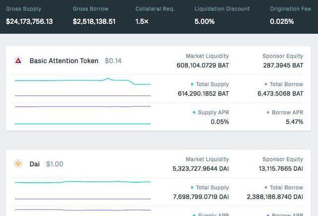Click Dai Sponsor Equity 13,115.7665 DAI
The image size is (318, 216).
coord(281,169)
